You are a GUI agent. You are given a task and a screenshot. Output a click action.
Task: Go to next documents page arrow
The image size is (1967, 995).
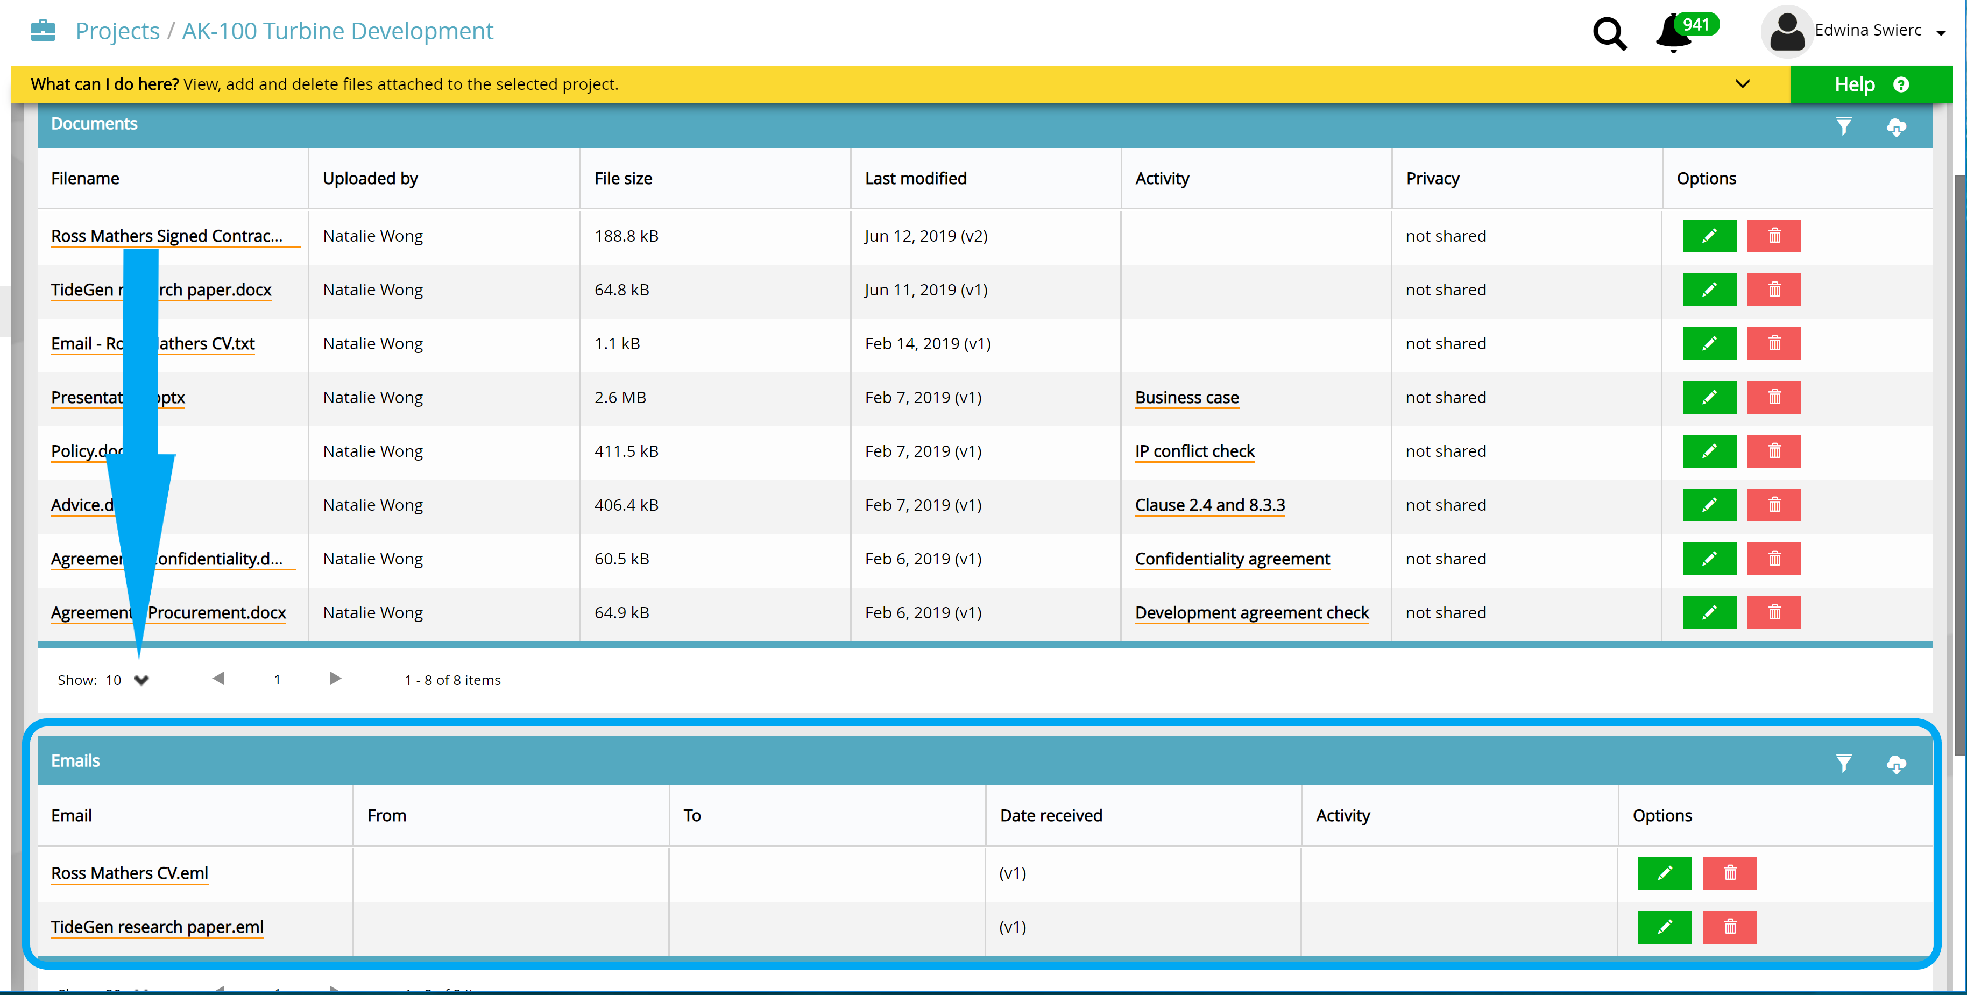335,678
